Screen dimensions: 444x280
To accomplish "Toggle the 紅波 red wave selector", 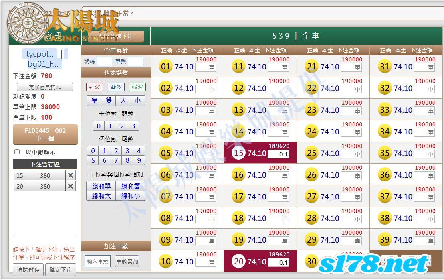I will 95,87.
